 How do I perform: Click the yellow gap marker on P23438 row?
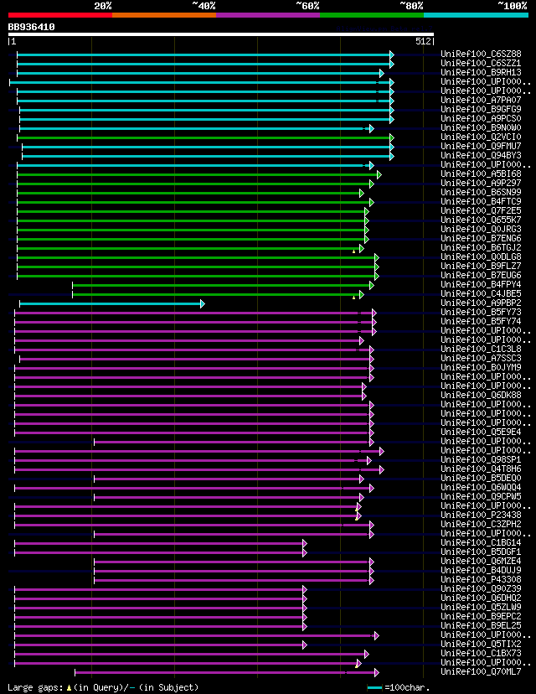(357, 518)
